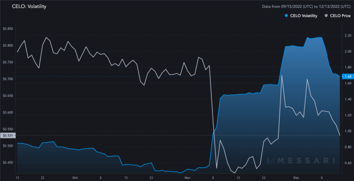
Task: Click the 2.00 volatility axis label
Action: coord(347,52)
